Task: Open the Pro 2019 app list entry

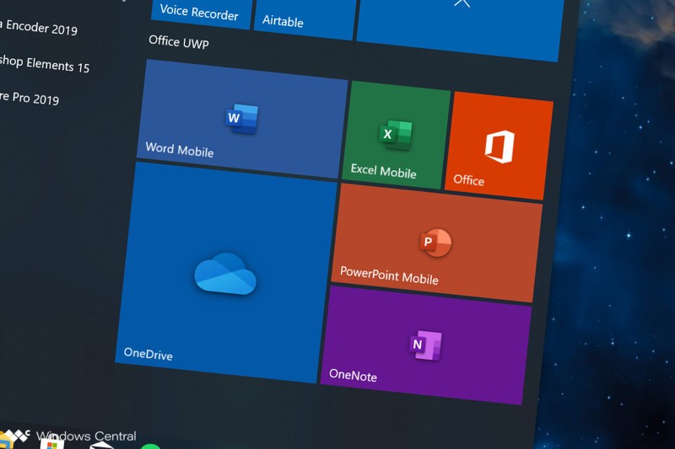Action: [x=30, y=98]
